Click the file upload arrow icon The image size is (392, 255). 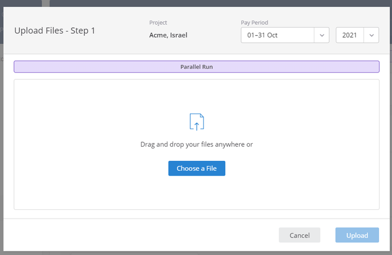coord(197,122)
